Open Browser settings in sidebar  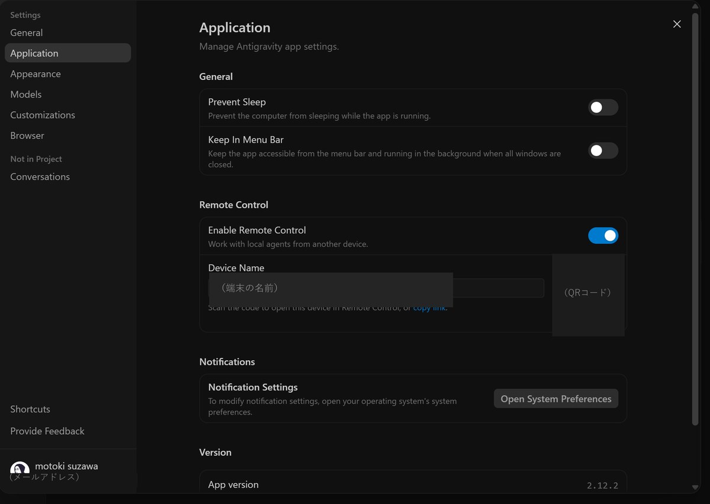pos(67,135)
